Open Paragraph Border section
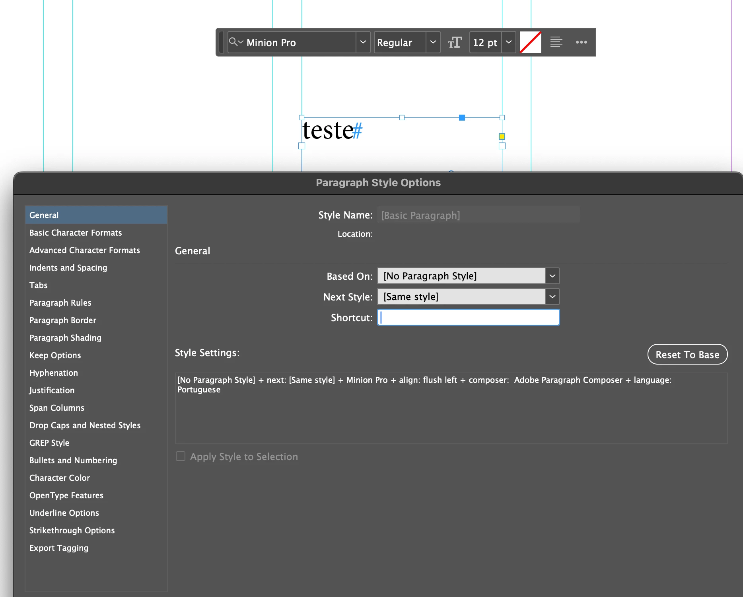 (96, 320)
